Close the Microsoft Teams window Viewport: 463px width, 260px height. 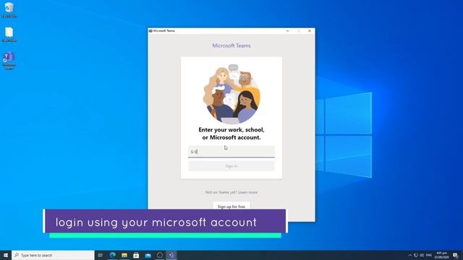[310, 30]
